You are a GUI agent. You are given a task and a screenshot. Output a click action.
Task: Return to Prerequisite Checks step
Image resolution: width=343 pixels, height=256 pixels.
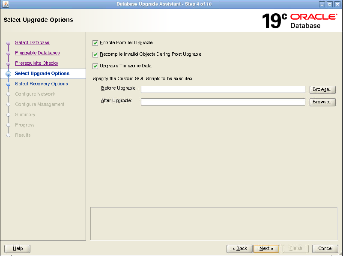click(36, 63)
